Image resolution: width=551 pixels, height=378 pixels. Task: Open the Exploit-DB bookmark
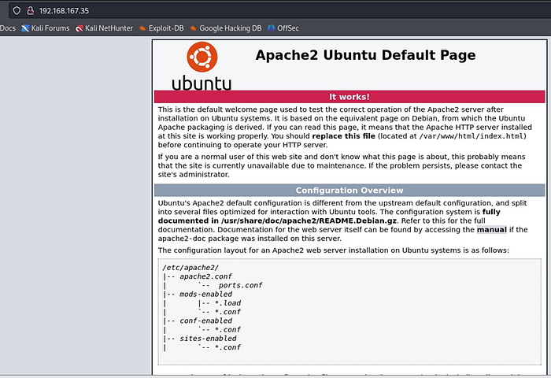[161, 28]
